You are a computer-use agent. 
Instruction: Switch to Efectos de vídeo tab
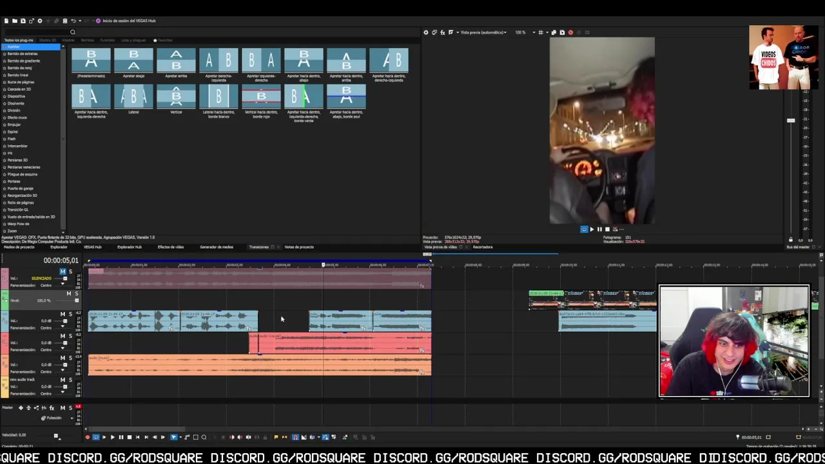point(171,247)
